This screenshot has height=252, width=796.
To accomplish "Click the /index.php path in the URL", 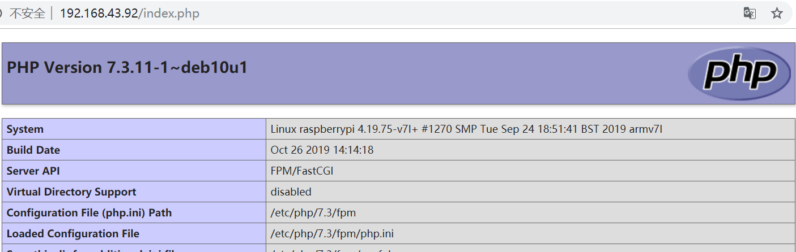I will (x=169, y=14).
